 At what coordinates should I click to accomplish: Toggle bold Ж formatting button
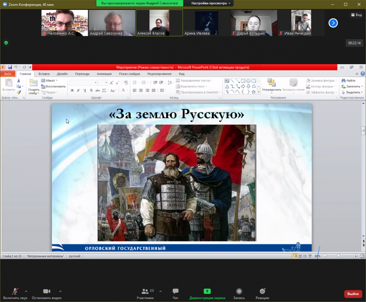pos(72,91)
